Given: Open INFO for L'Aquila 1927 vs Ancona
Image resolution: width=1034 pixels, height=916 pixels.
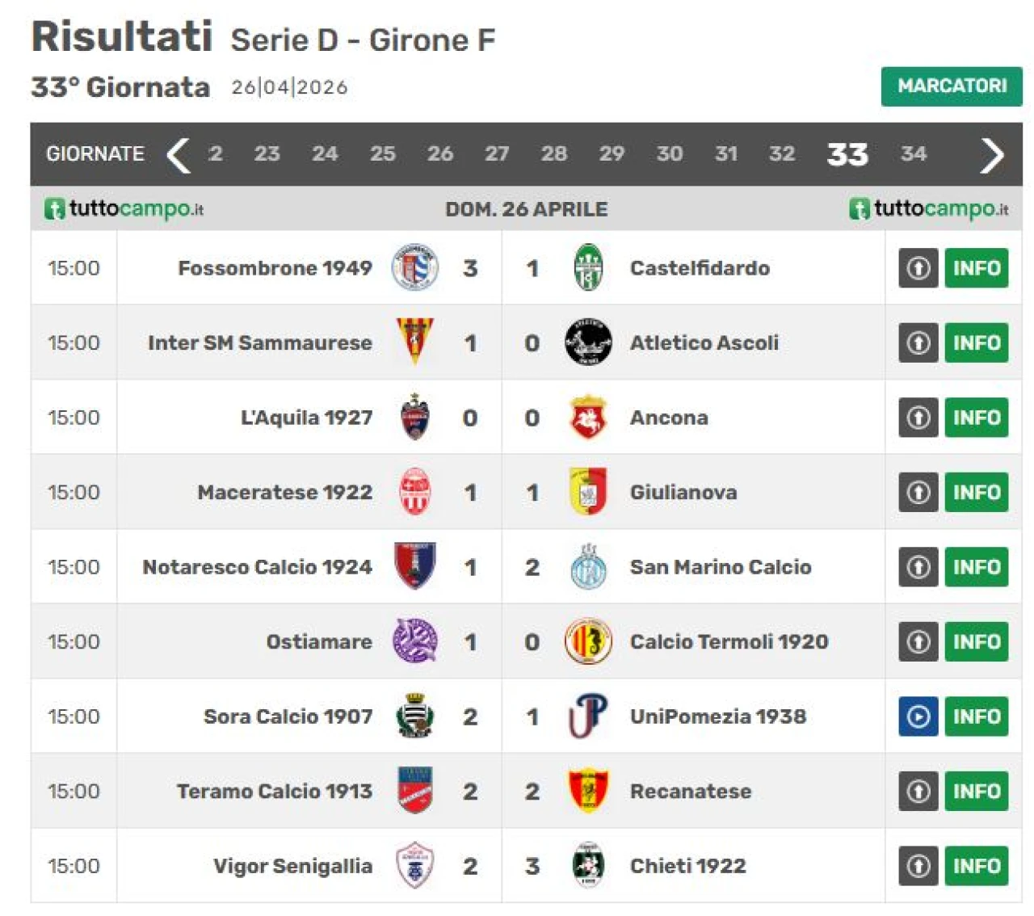Looking at the screenshot, I should pos(976,418).
